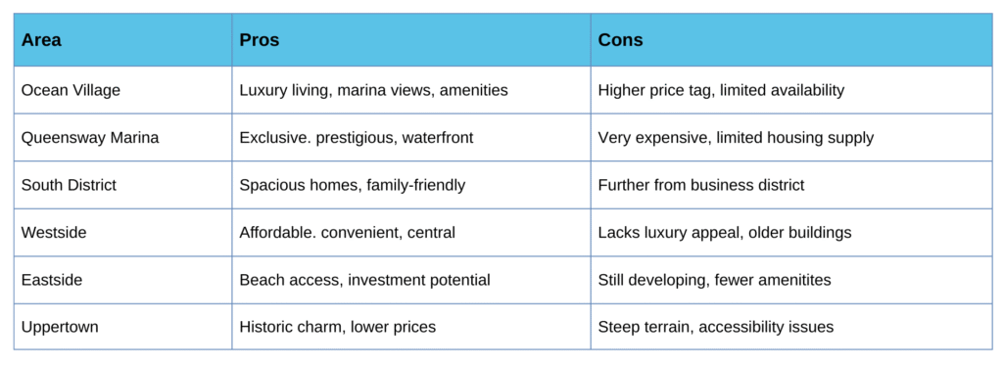Viewport: 1003px width, 365px height.
Task: Select the South District cell
Action: point(122,185)
